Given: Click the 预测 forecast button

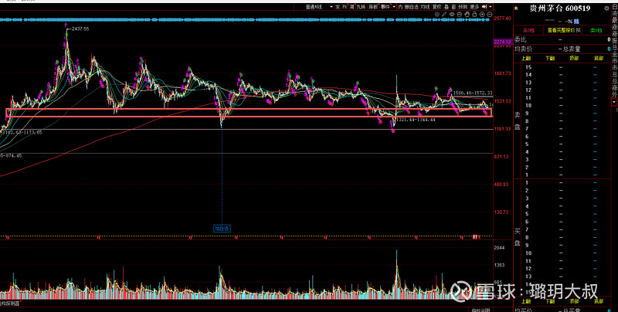Looking at the screenshot, I should point(463,7).
